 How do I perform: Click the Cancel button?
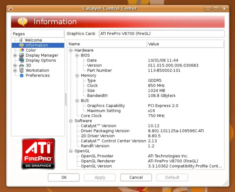[136, 178]
